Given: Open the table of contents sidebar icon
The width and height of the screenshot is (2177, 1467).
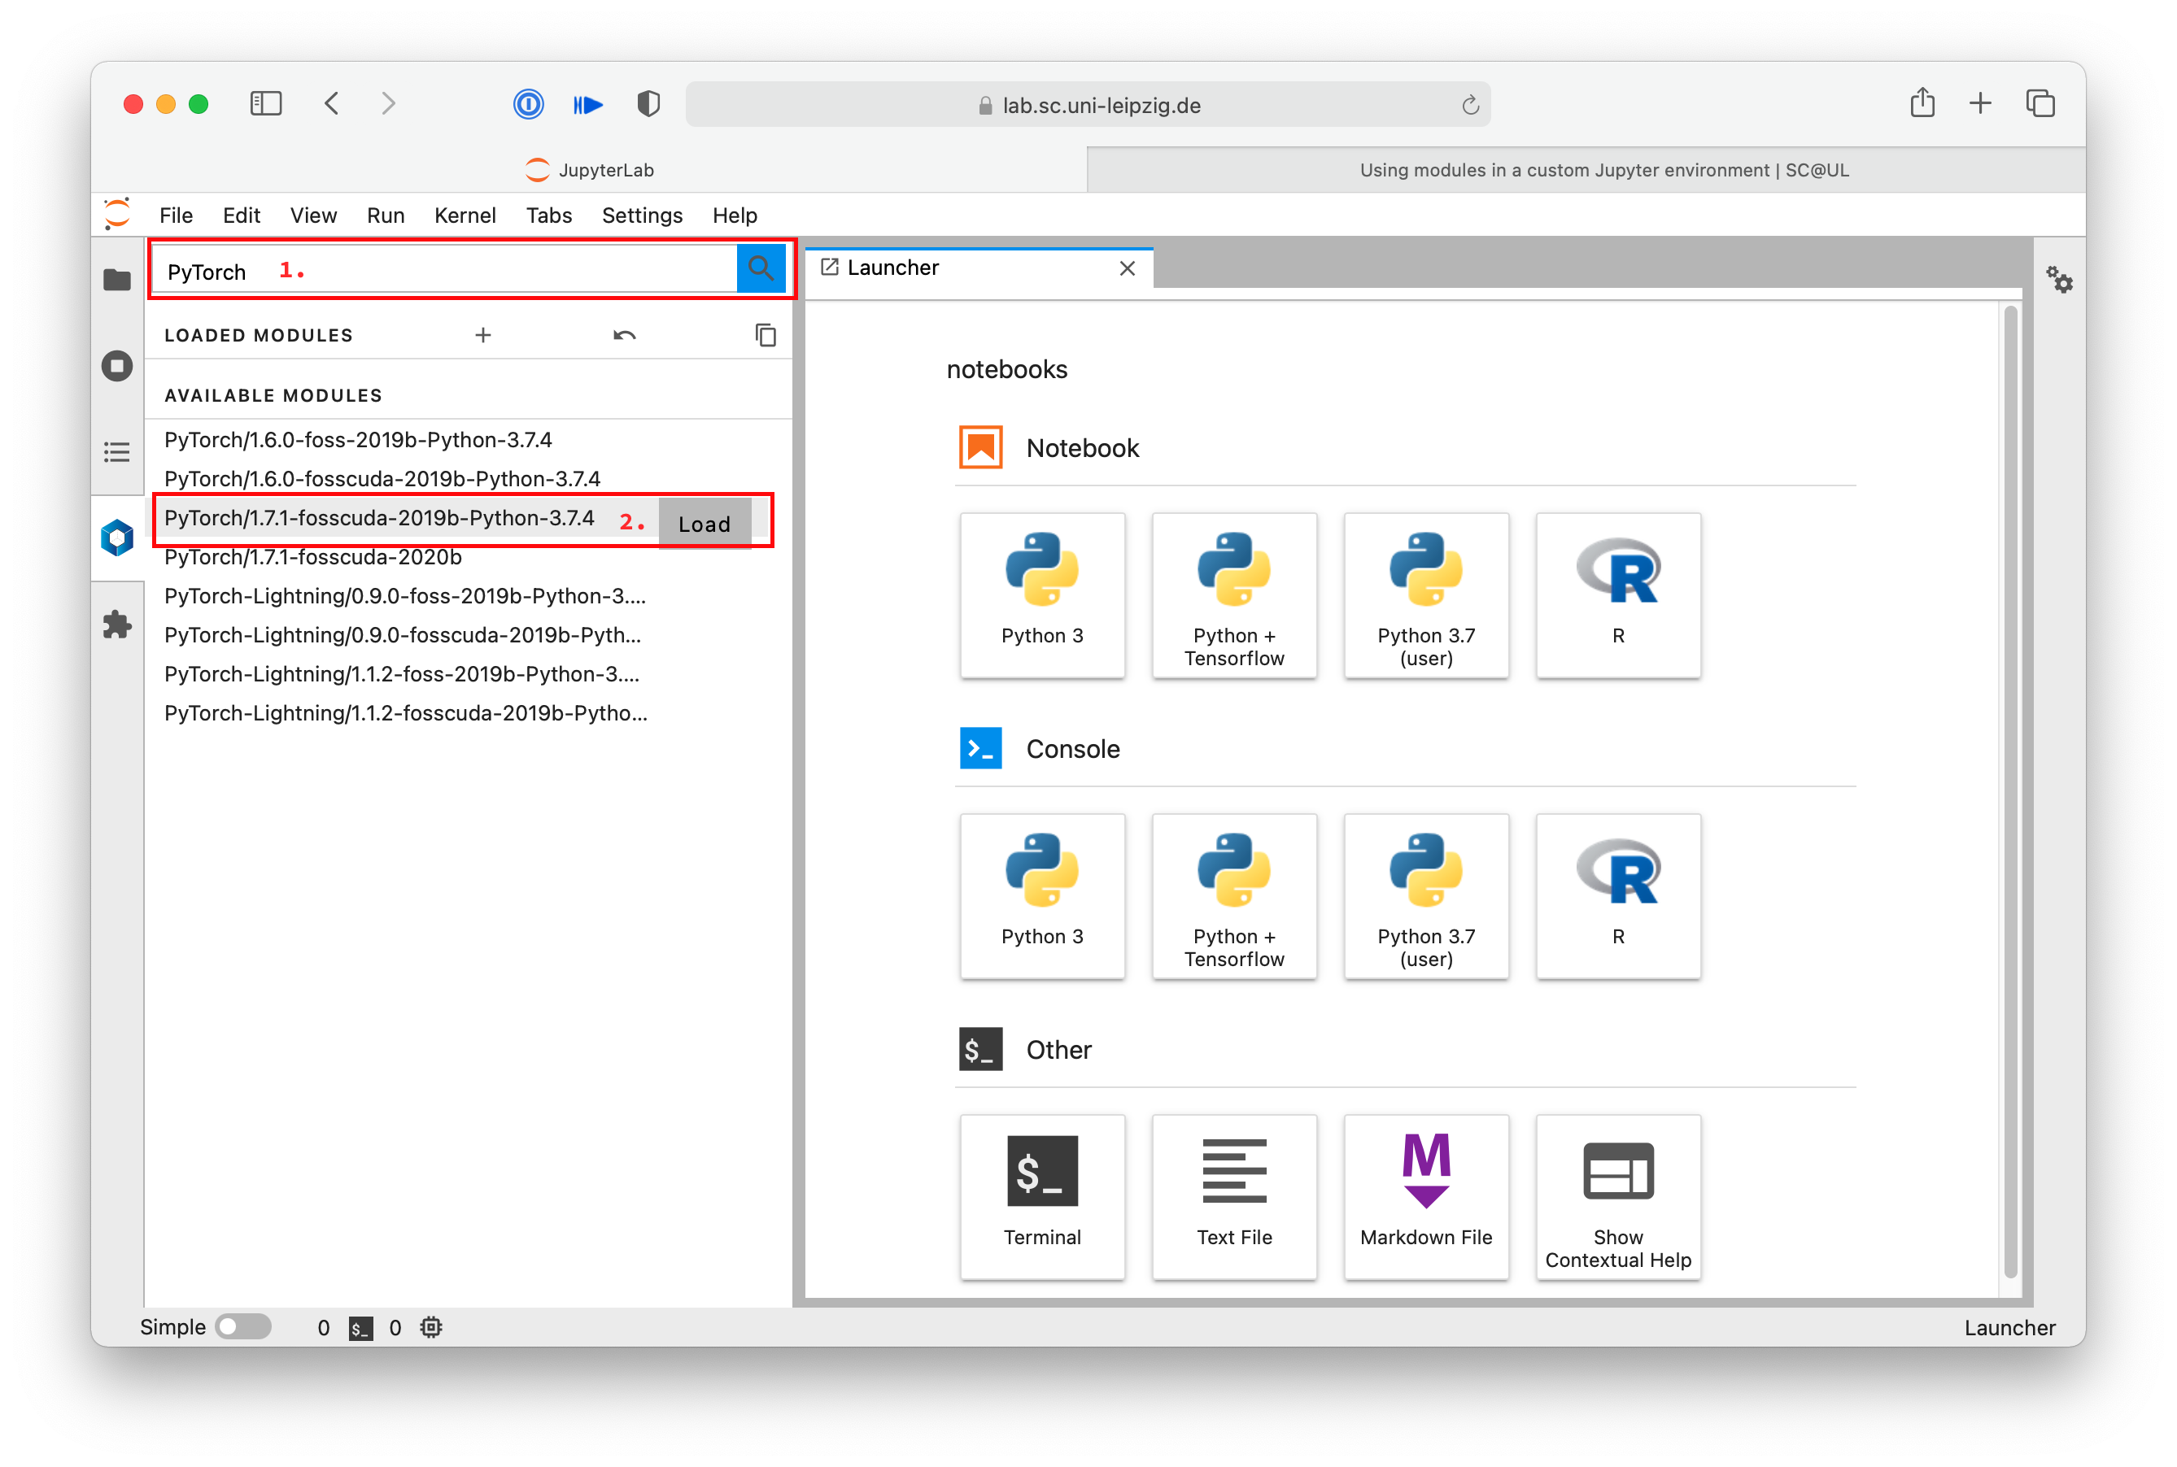Looking at the screenshot, I should (x=116, y=452).
